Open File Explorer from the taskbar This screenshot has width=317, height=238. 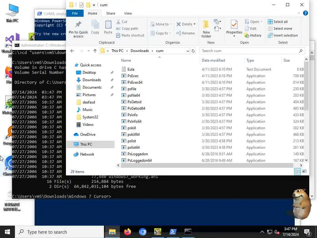tap(112, 232)
